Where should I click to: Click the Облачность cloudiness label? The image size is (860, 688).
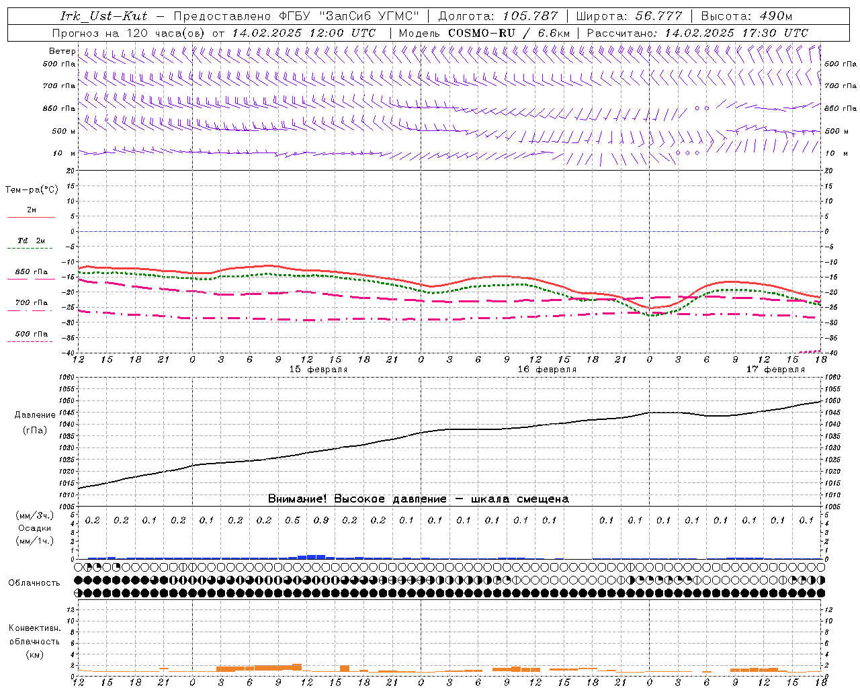[34, 583]
